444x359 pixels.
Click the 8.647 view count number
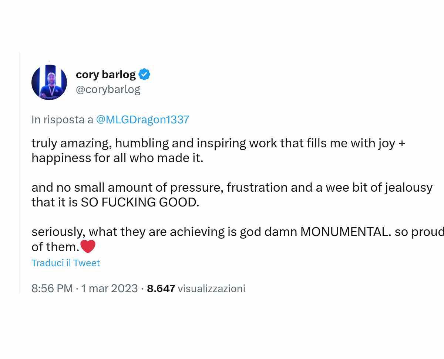click(161, 288)
